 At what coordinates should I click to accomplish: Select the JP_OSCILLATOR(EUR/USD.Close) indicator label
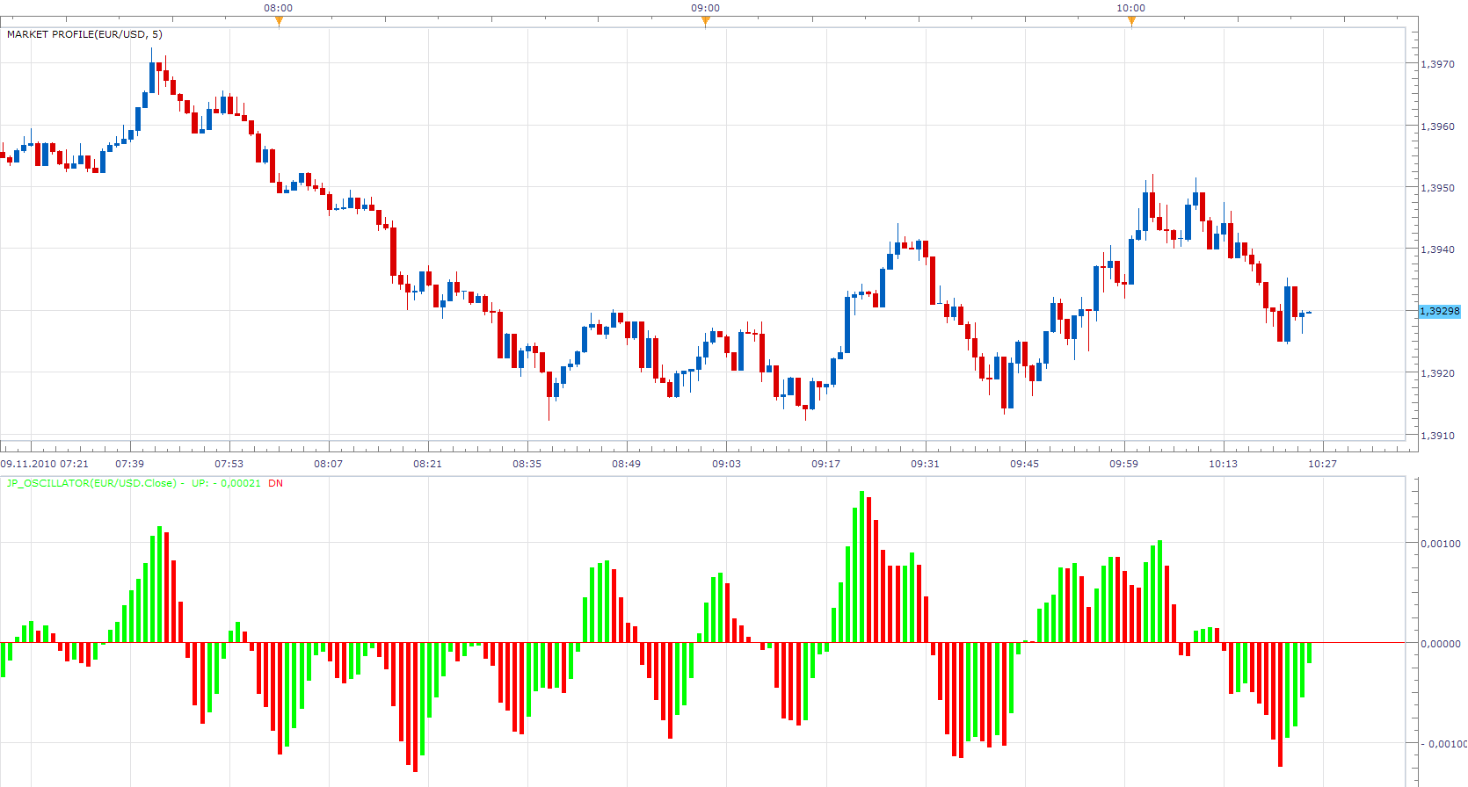91,483
